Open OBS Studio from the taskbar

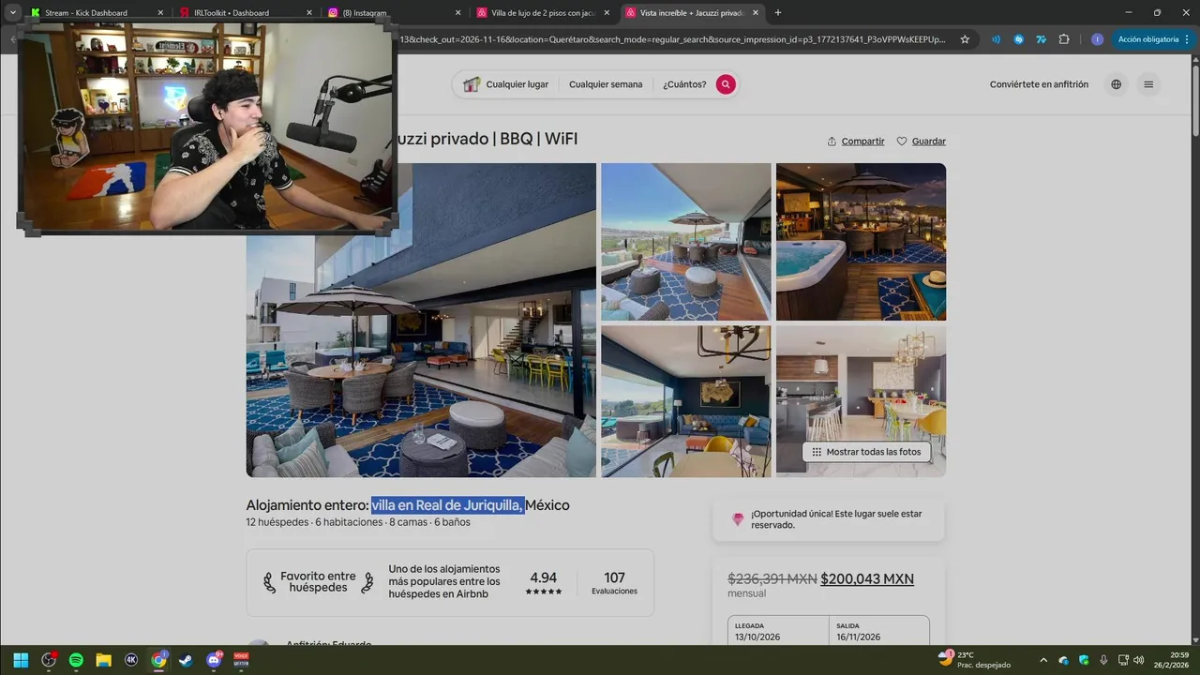[49, 660]
